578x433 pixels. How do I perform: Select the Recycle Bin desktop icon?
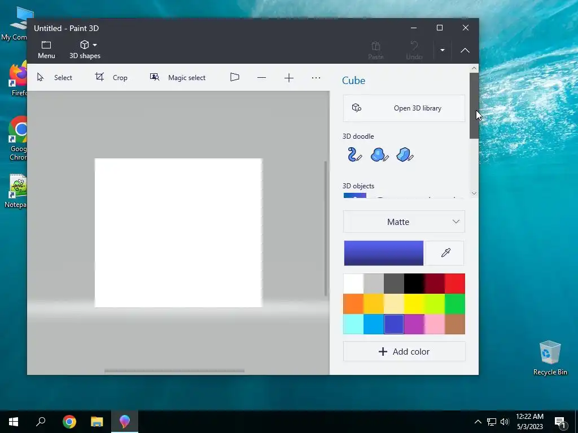pyautogui.click(x=550, y=358)
